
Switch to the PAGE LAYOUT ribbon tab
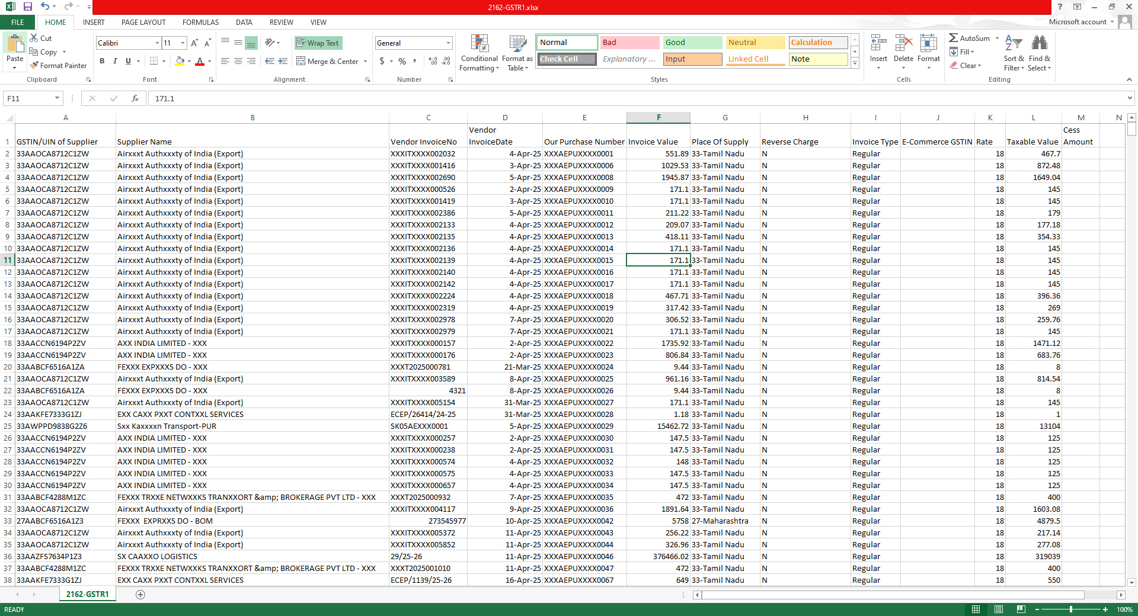click(x=143, y=23)
